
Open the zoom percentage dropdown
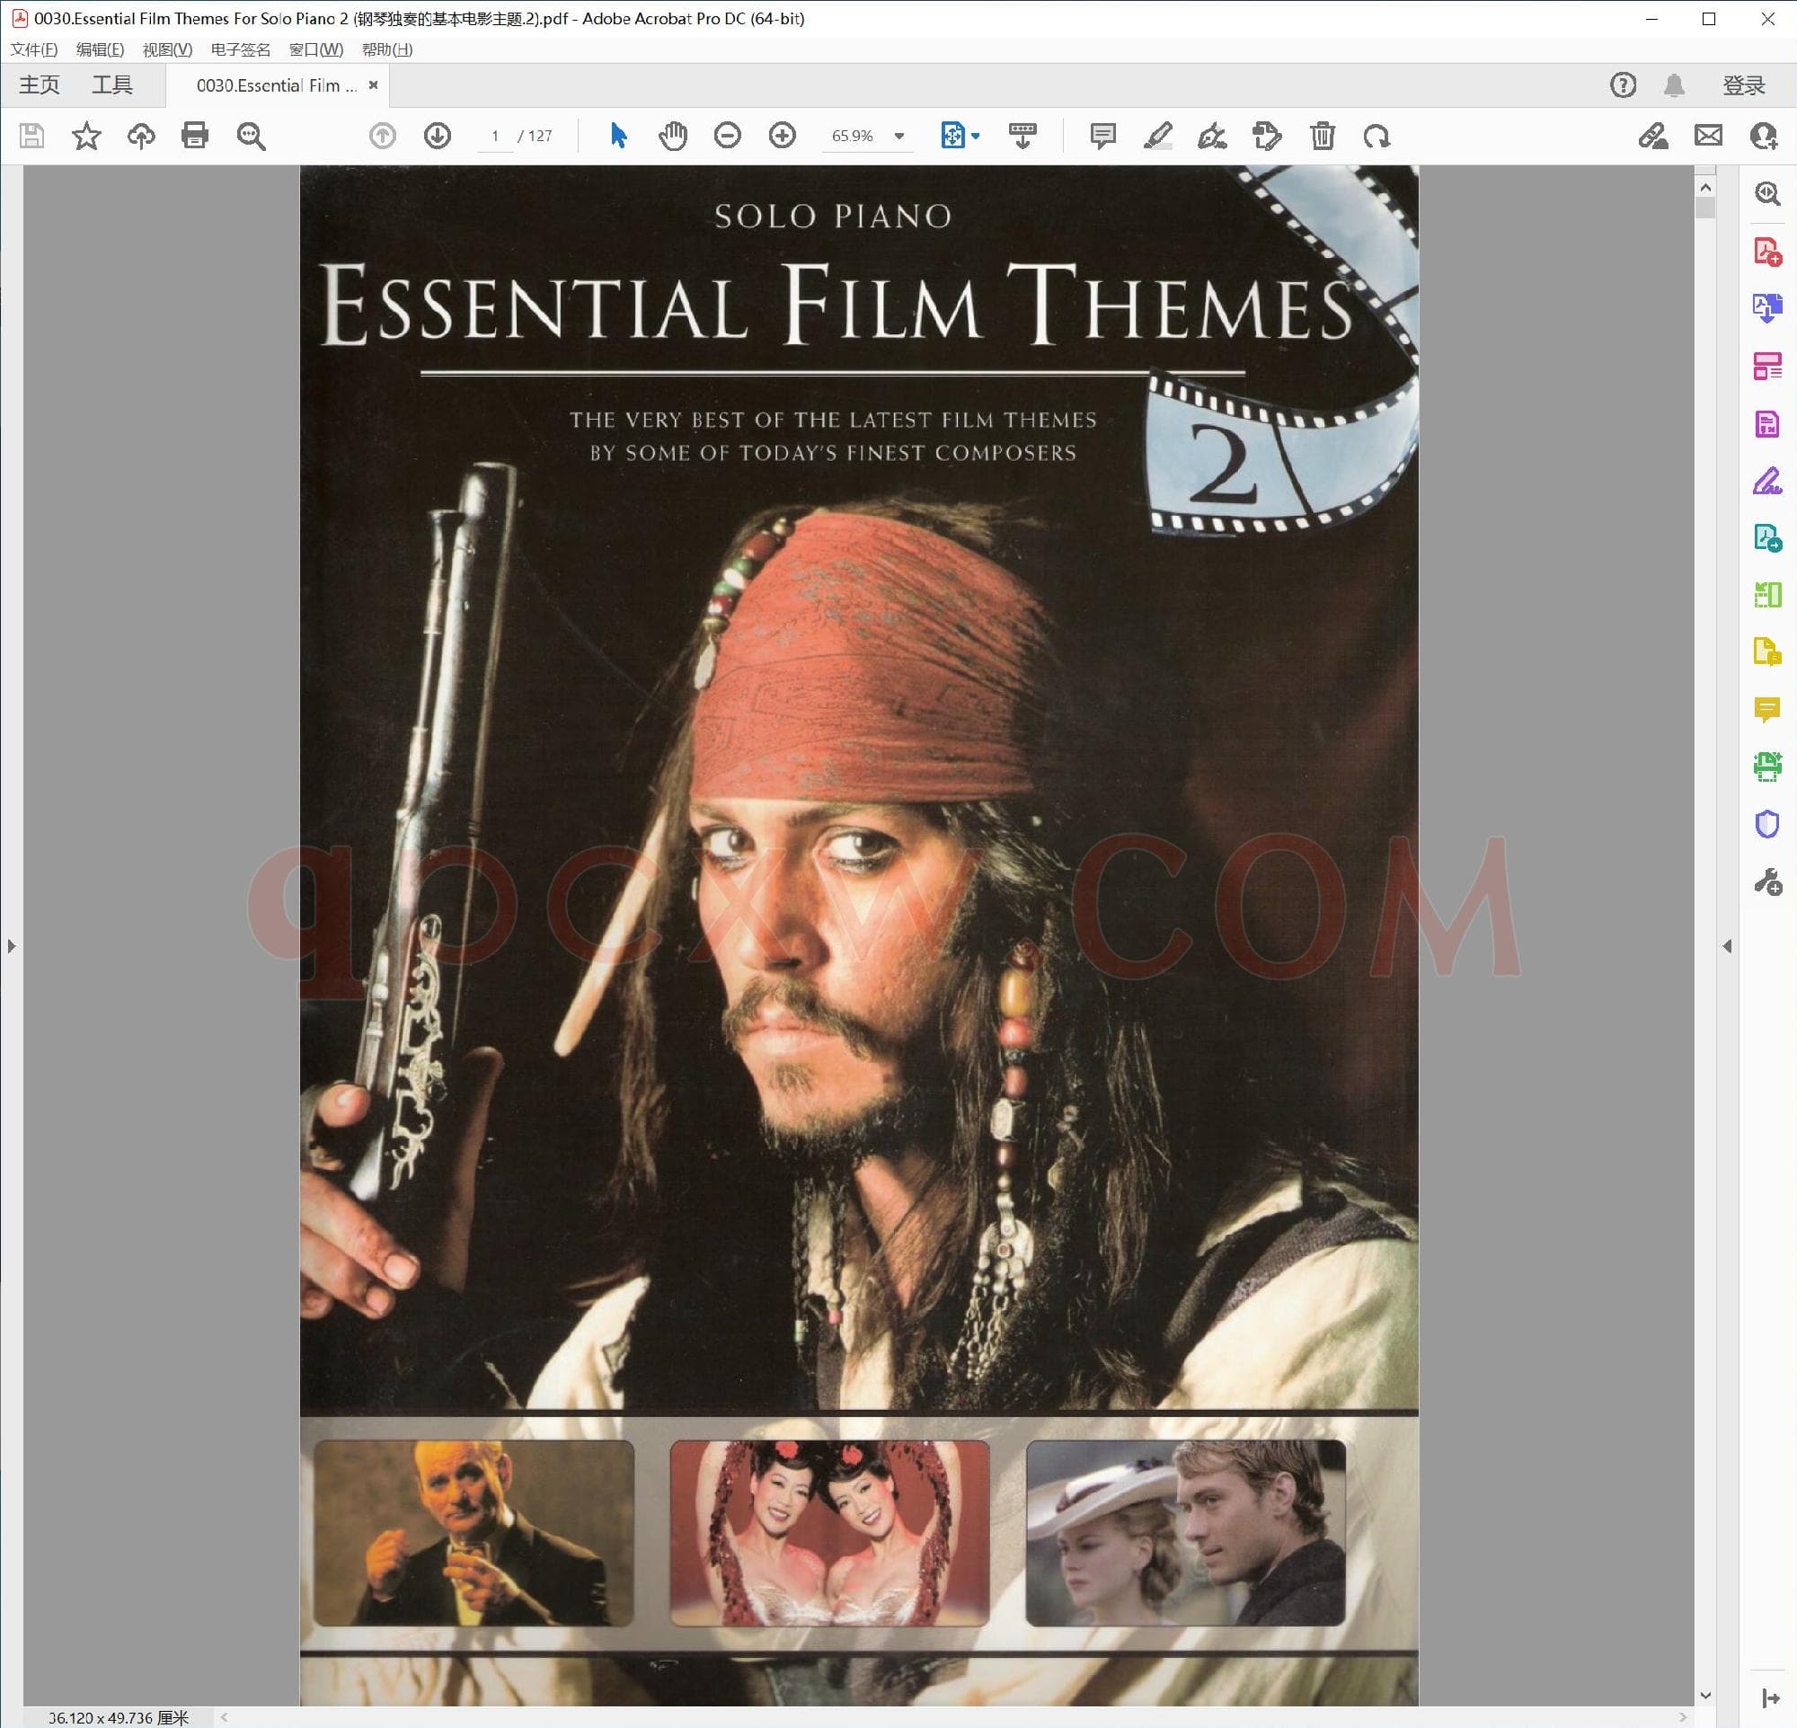coord(899,136)
